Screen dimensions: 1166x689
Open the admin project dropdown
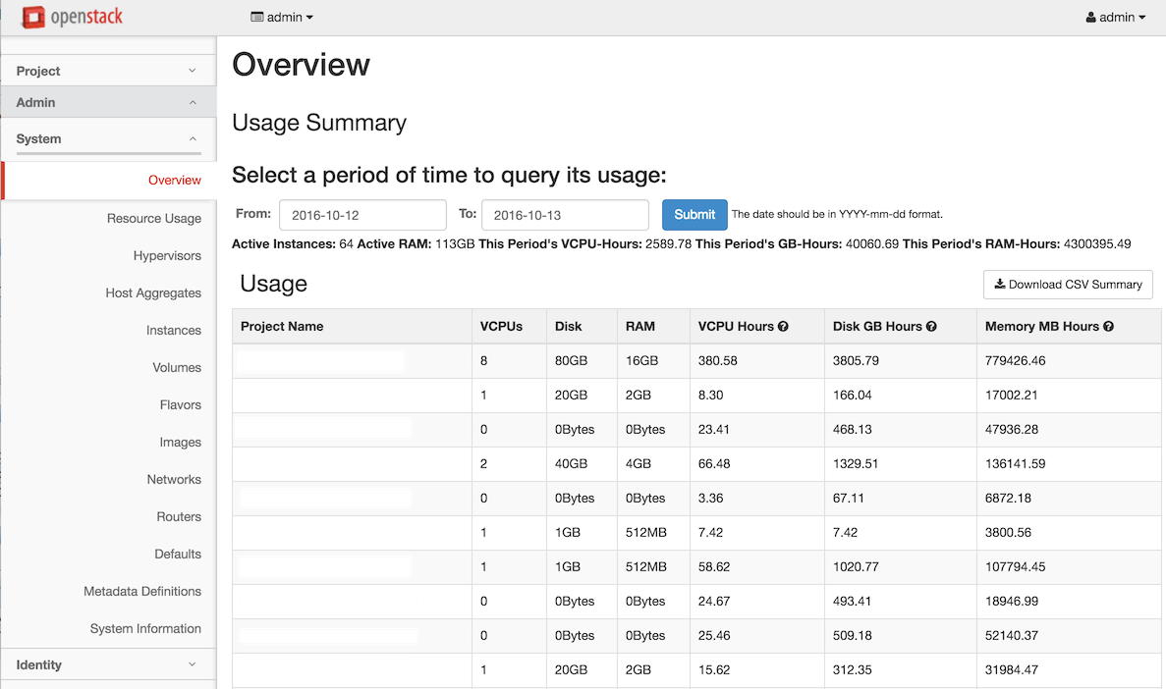coord(283,17)
